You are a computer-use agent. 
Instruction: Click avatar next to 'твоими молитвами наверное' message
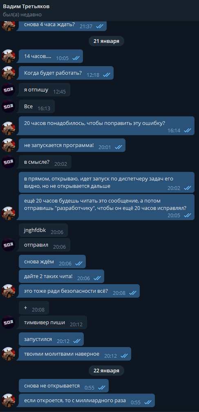click(9, 354)
